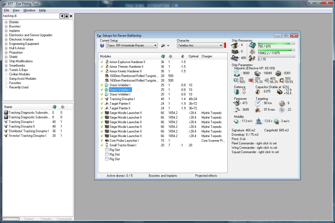335x223 pixels.
Task: Click the armor hitpoints icon showing 18049
Action: pos(258,73)
